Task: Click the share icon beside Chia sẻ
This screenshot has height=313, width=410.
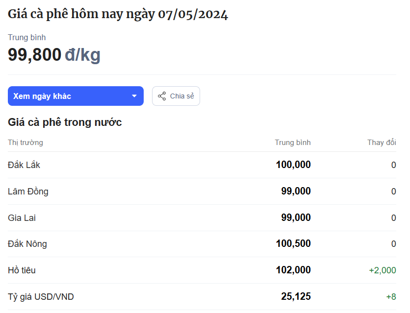Action: point(162,96)
